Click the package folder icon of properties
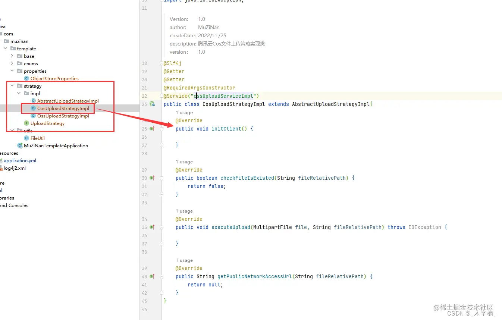The image size is (502, 320). (x=20, y=71)
